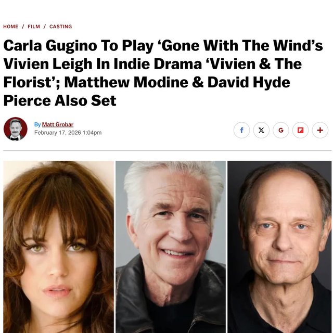This screenshot has width=333, height=333.
Task: Open photo of brunette woman with bangs
Action: [59, 247]
